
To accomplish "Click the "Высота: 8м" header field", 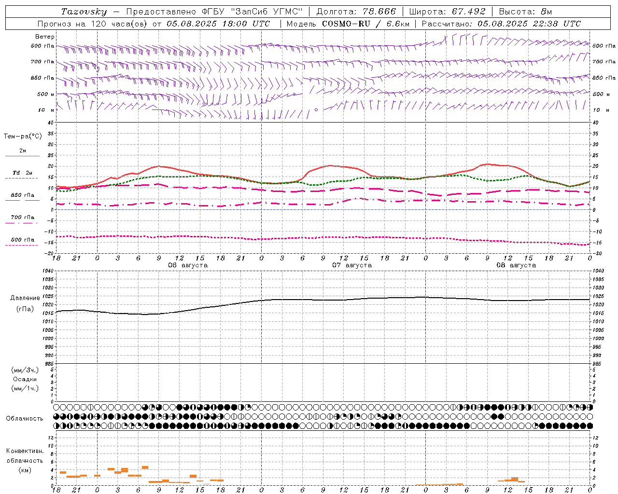I will (x=526, y=12).
